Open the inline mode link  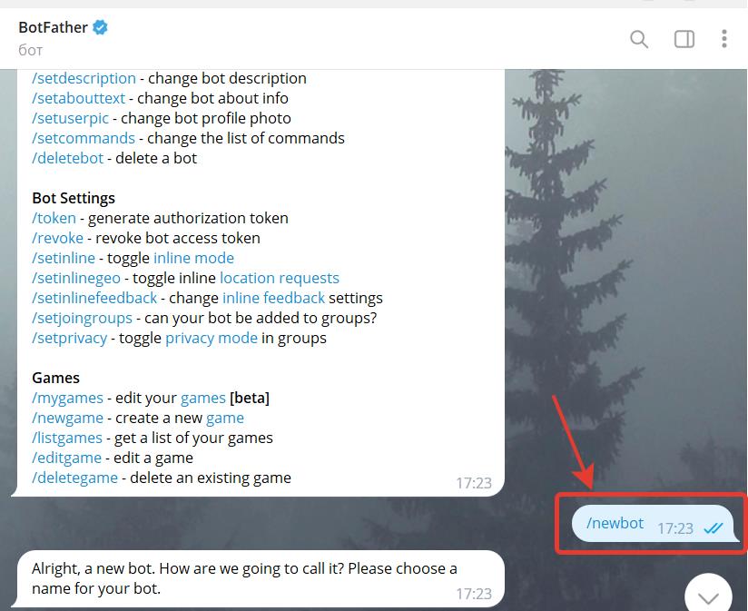tap(193, 258)
